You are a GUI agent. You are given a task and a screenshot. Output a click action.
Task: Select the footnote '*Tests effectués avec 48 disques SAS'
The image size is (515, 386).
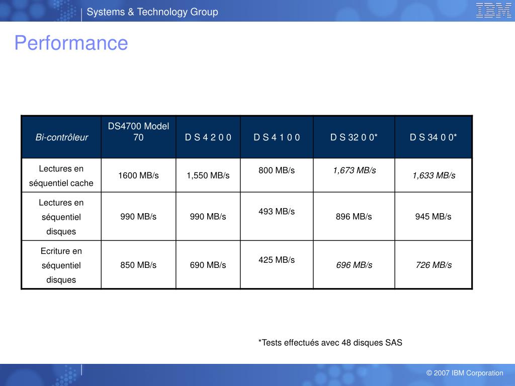[x=330, y=343]
